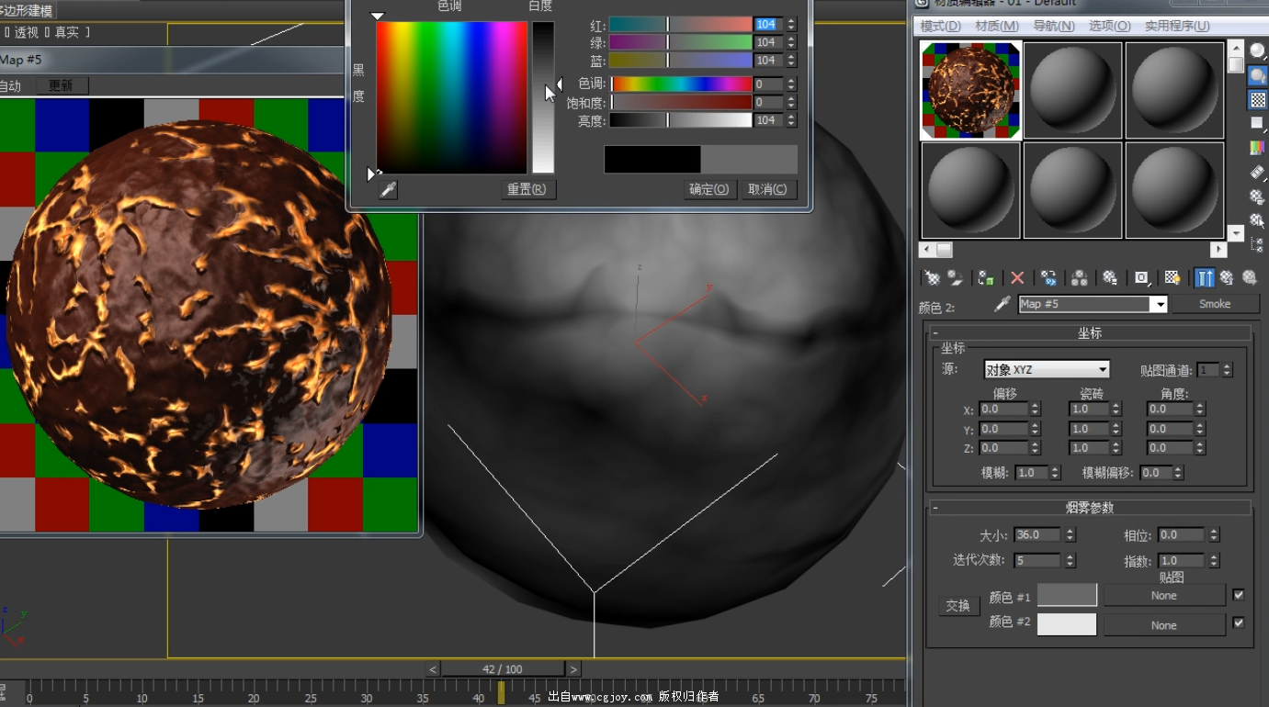This screenshot has width=1269, height=707.
Task: Click the Make Preview film icon
Action: click(1257, 173)
